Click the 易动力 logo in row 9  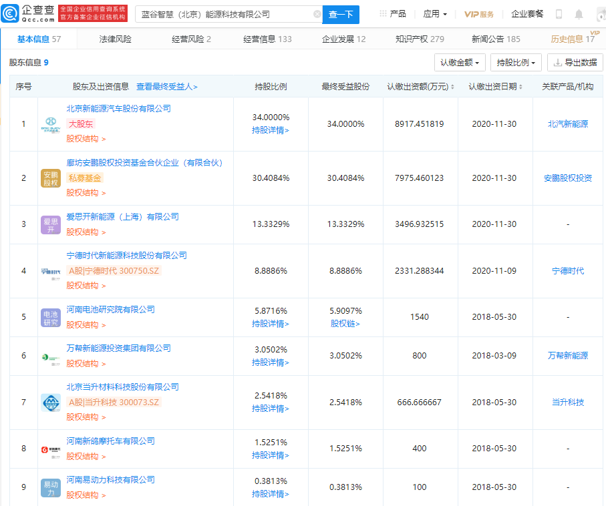coord(50,489)
